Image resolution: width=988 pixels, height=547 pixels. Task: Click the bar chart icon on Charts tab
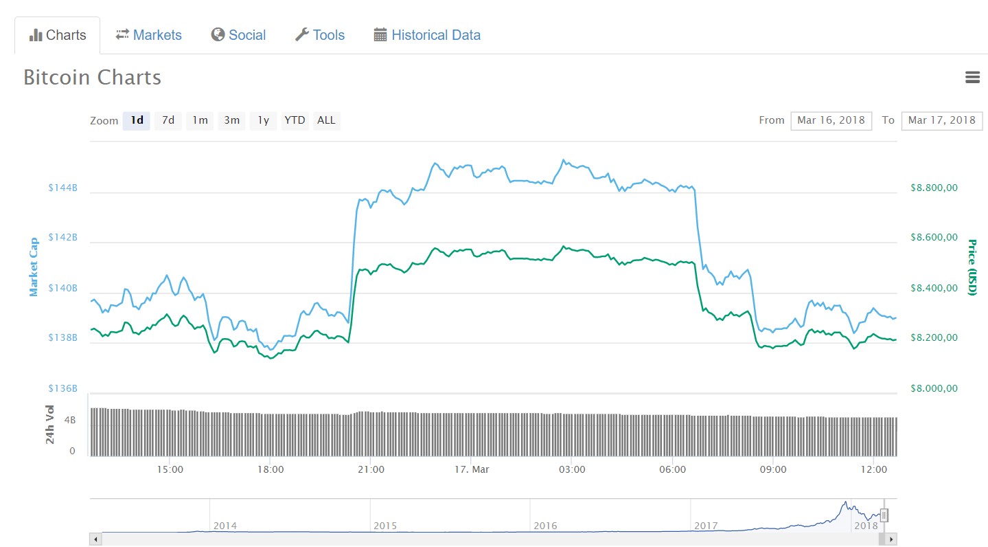[36, 35]
